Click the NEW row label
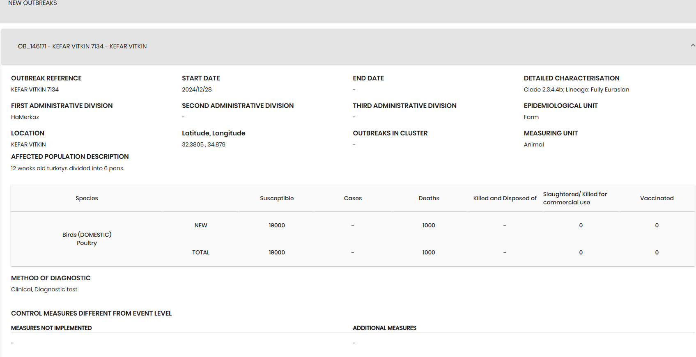696x357 pixels. [201, 225]
